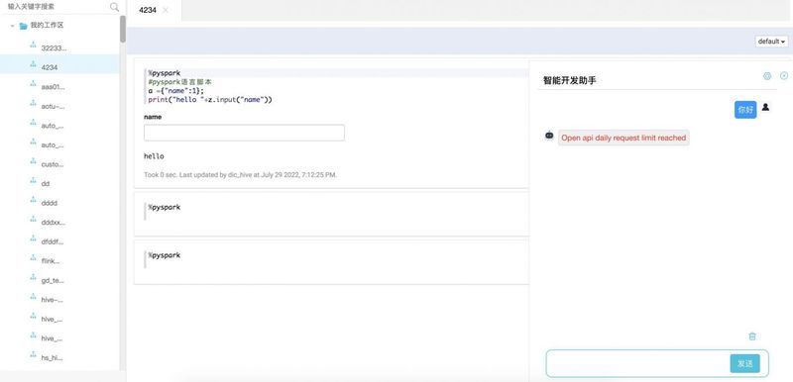Image resolution: width=793 pixels, height=382 pixels.
Task: Click the search magnifier icon in sidebar
Action: 114,7
